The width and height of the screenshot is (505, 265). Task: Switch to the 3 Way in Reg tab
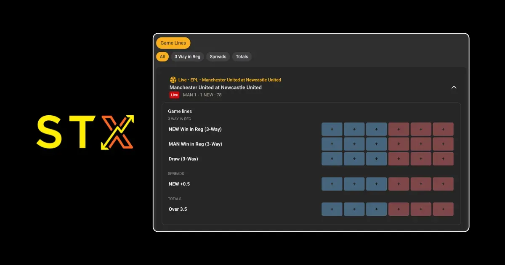click(x=187, y=56)
